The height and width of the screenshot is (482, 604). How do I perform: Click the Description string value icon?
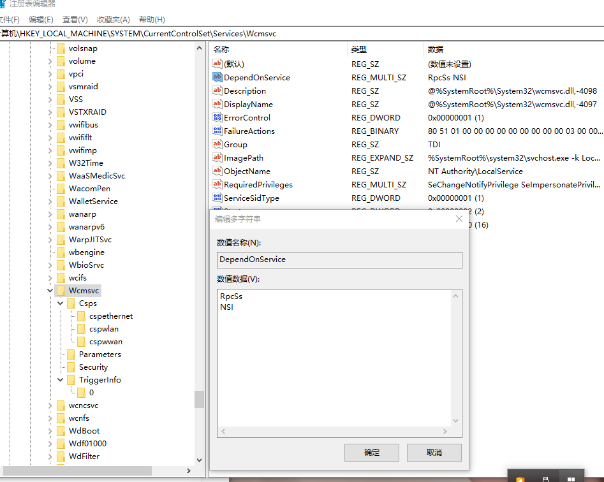217,91
